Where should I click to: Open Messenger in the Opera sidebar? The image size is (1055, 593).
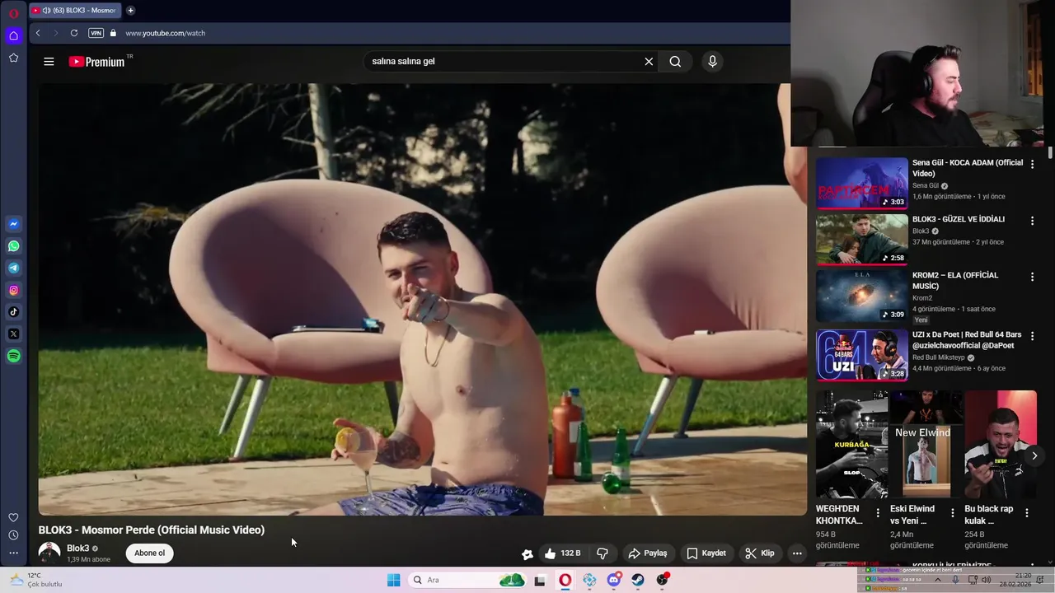[x=13, y=224]
